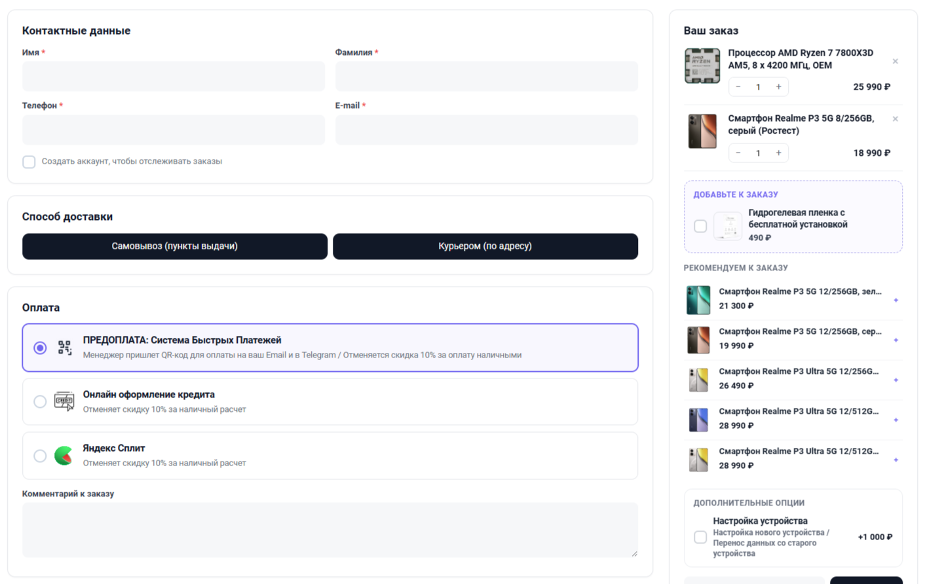Open the Процессор AMD Ryzen 7 7800X3D title link
Image resolution: width=925 pixels, height=584 pixels.
(801, 59)
